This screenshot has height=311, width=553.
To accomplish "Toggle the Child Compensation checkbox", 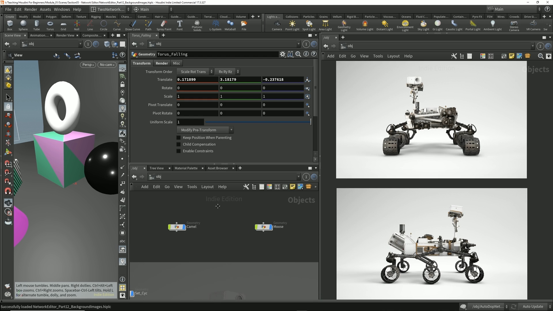I will click(179, 144).
